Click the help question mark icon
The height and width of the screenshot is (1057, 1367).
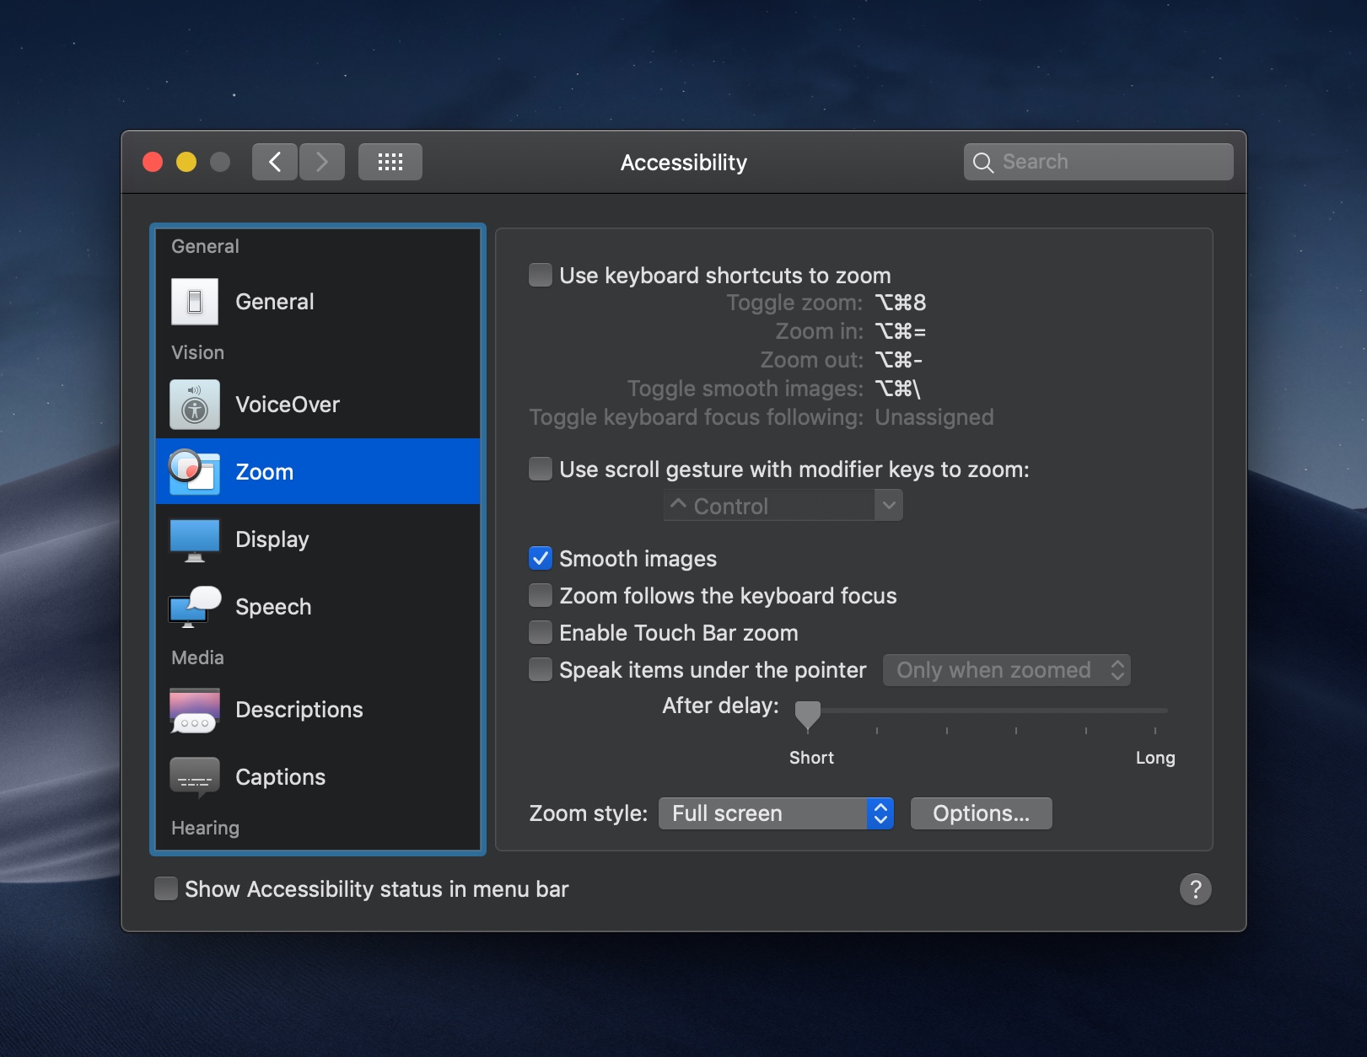[x=1195, y=888]
